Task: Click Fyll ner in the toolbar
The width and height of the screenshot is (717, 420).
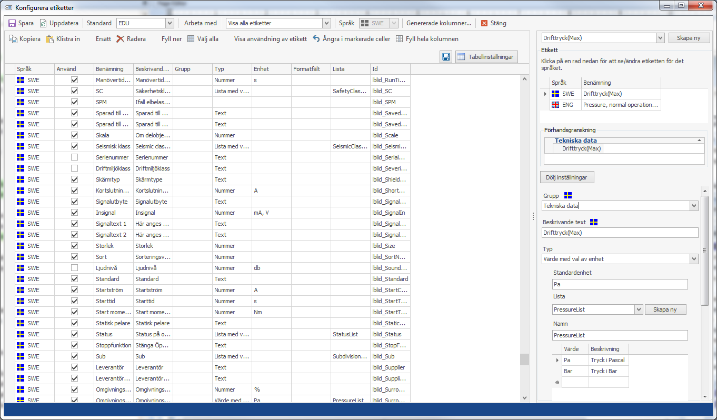Action: [172, 39]
